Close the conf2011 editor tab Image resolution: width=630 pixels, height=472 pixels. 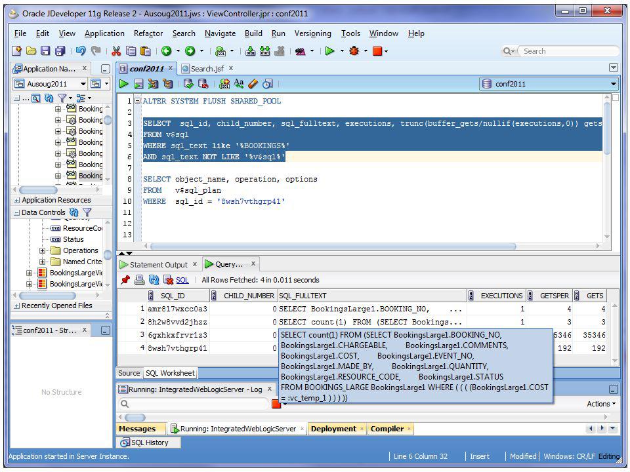click(x=171, y=68)
